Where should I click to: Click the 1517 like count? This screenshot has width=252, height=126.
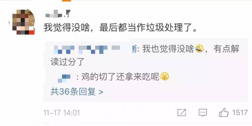point(240,112)
